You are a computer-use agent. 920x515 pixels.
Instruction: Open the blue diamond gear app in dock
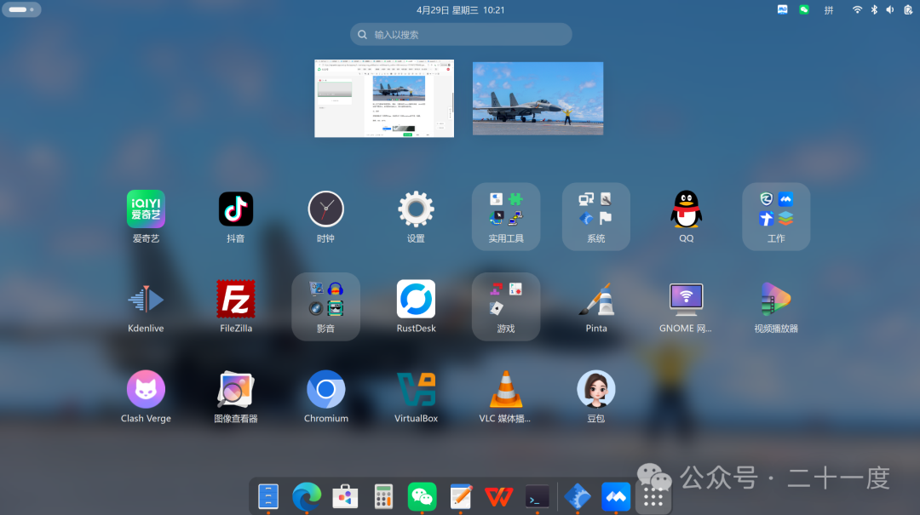point(578,497)
